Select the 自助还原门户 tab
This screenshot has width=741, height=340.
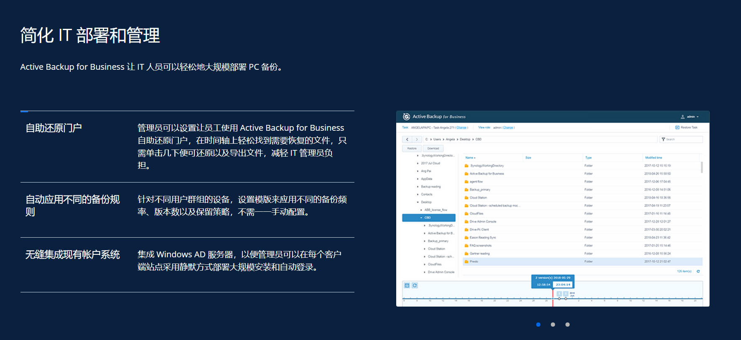pyautogui.click(x=53, y=128)
